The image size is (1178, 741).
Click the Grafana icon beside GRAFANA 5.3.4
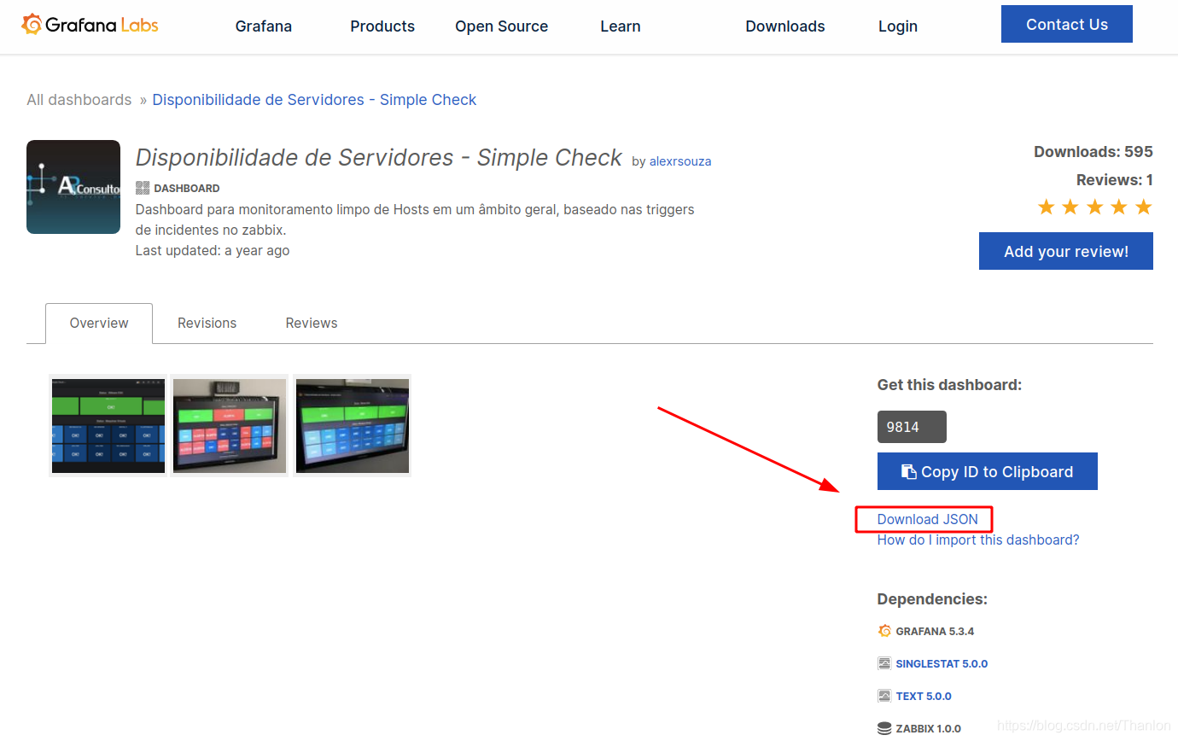pos(884,631)
